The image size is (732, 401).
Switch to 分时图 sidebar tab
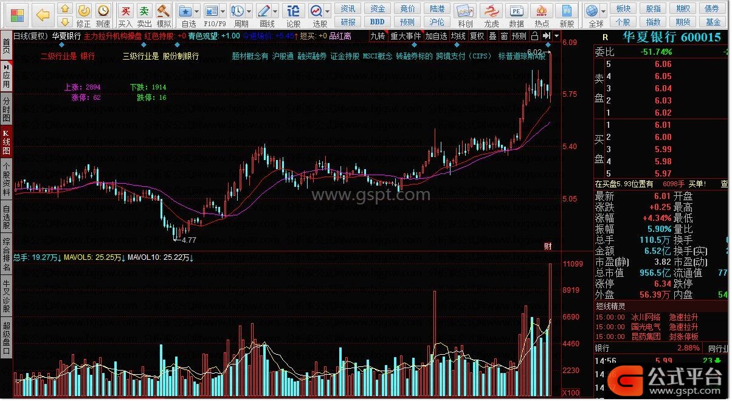point(6,108)
